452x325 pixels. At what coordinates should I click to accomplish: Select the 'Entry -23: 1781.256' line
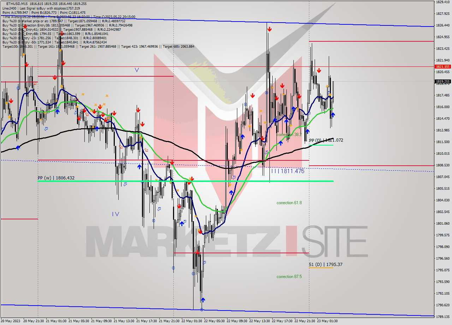(x=54, y=38)
